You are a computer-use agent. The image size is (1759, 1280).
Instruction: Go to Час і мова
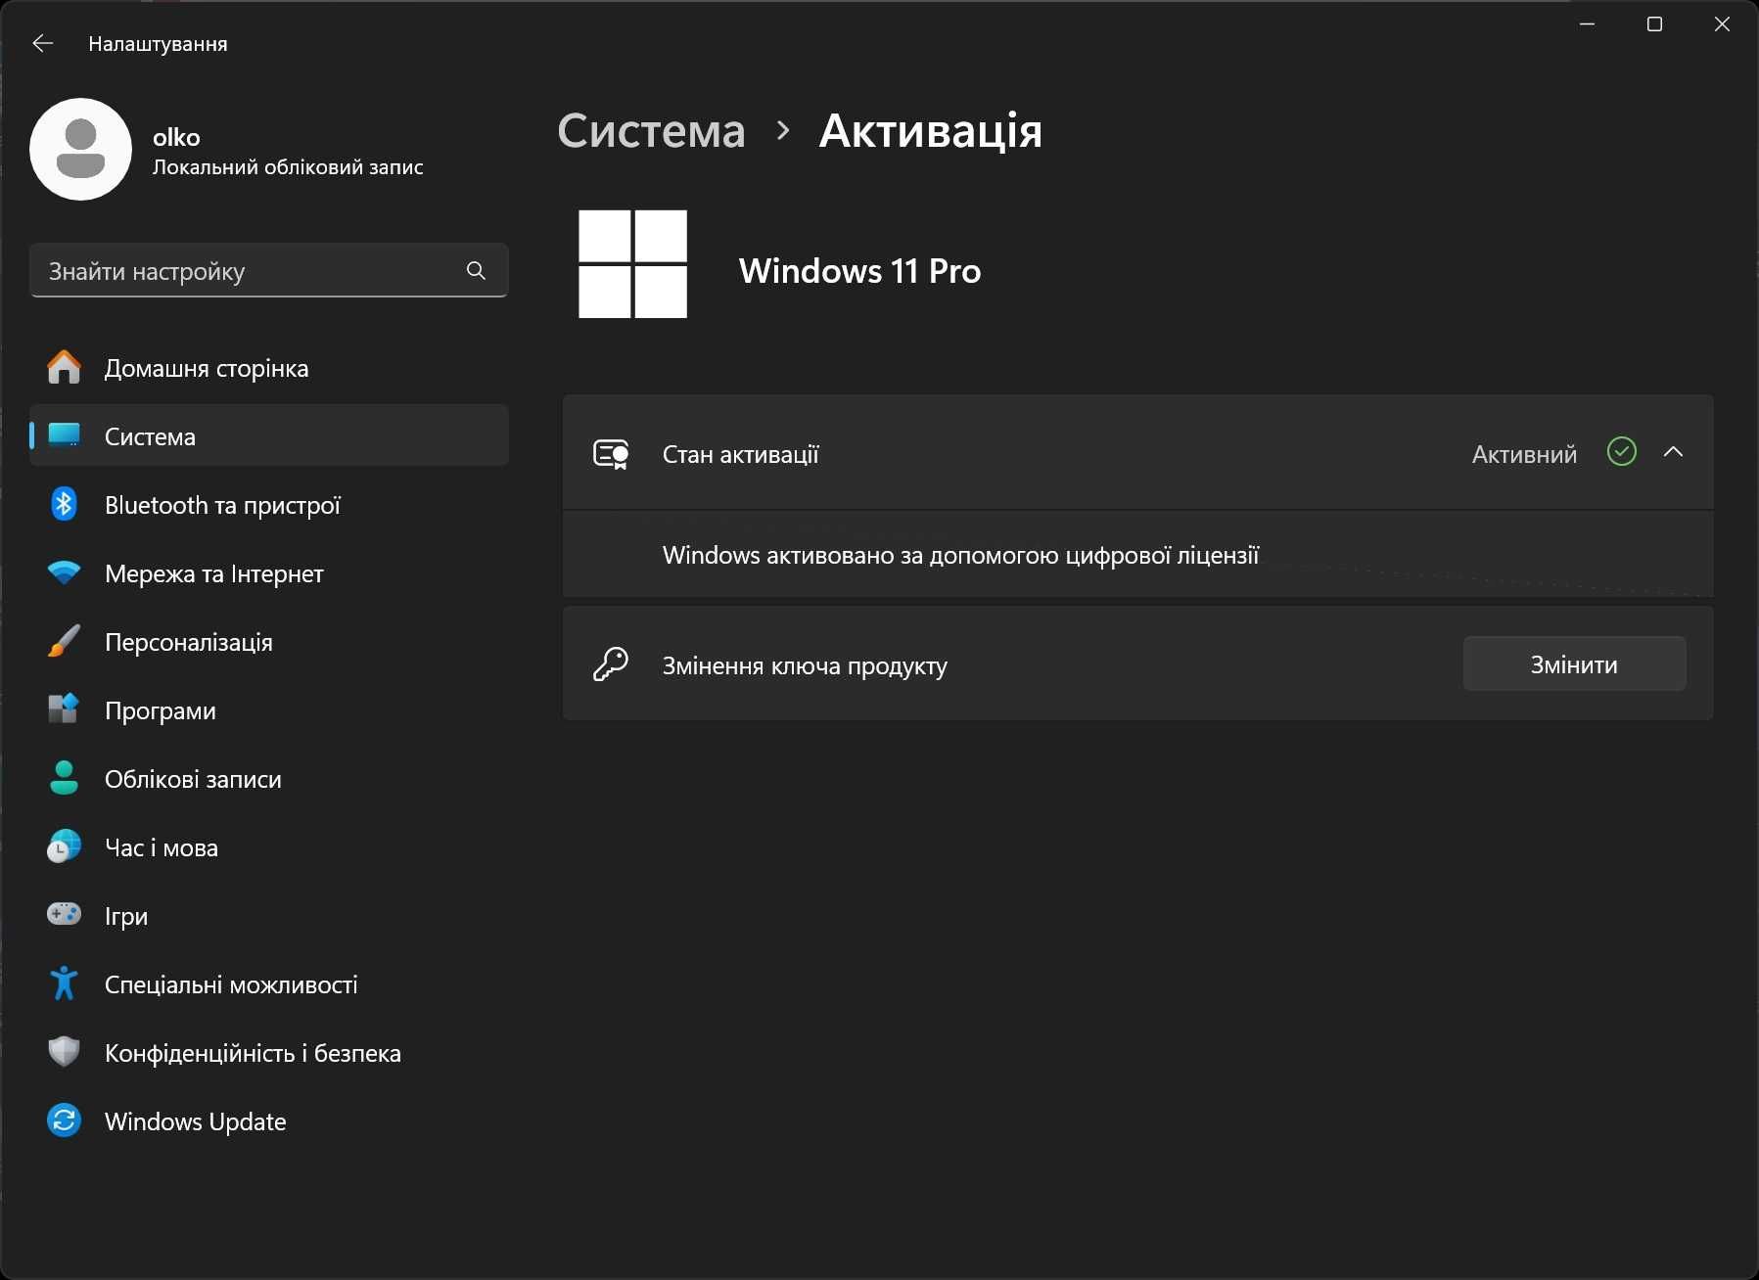point(269,847)
